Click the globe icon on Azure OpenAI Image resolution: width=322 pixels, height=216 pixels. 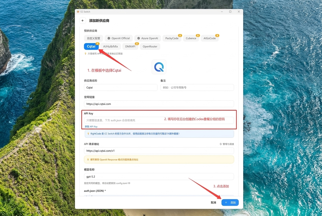click(139, 38)
